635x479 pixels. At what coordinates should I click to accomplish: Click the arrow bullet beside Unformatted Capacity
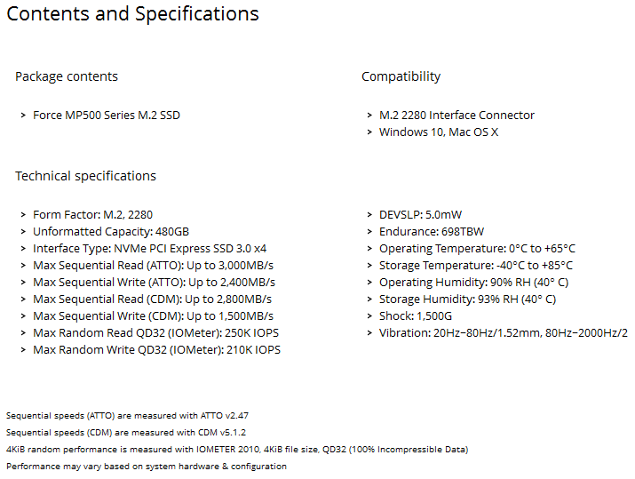[x=23, y=232]
